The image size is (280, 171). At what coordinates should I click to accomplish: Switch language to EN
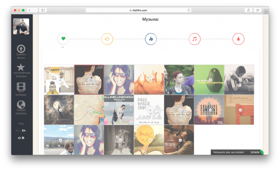click(23, 130)
